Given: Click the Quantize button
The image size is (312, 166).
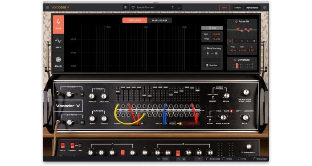Looking at the screenshot, I should [212, 65].
